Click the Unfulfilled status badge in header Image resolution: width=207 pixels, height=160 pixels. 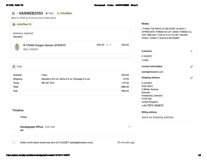coord(64,13)
